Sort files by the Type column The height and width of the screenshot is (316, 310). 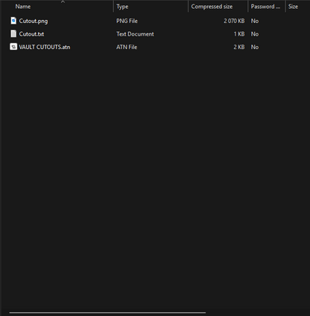click(x=122, y=7)
